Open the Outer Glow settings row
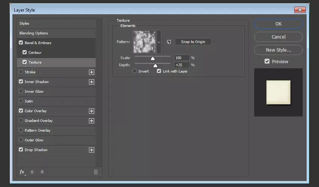Viewport: 319px width, 187px height. [x=56, y=140]
